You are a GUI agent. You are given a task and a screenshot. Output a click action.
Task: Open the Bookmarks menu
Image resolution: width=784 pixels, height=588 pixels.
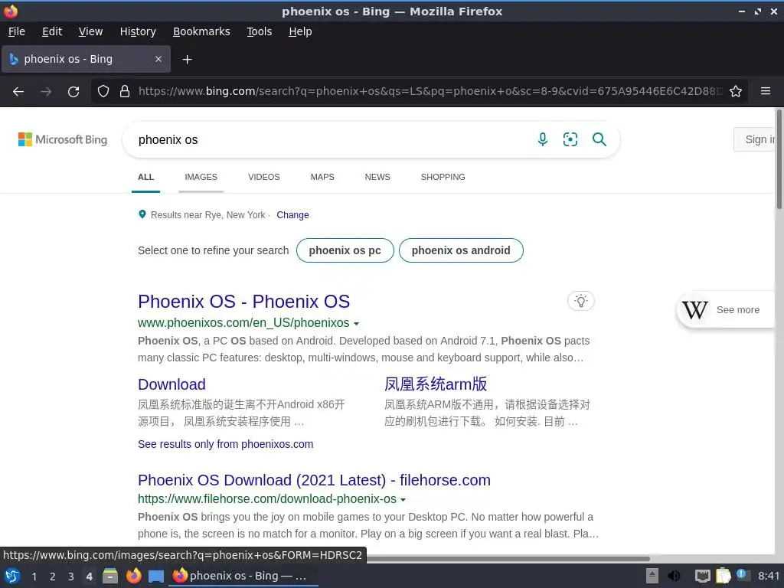[x=201, y=31]
